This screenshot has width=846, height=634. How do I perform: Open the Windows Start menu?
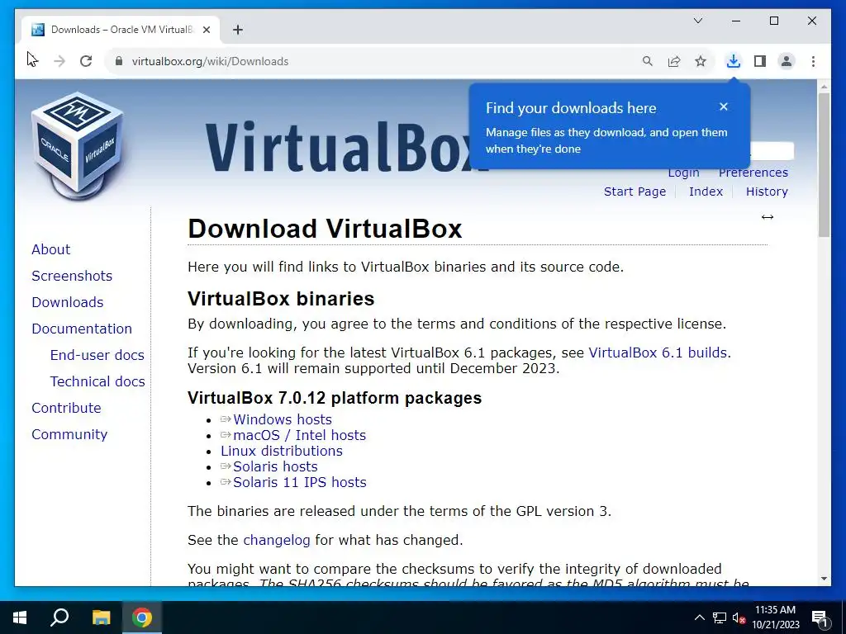click(x=20, y=617)
